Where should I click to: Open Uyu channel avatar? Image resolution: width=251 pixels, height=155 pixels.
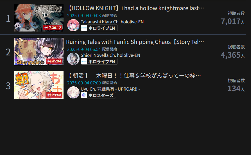point(73,92)
